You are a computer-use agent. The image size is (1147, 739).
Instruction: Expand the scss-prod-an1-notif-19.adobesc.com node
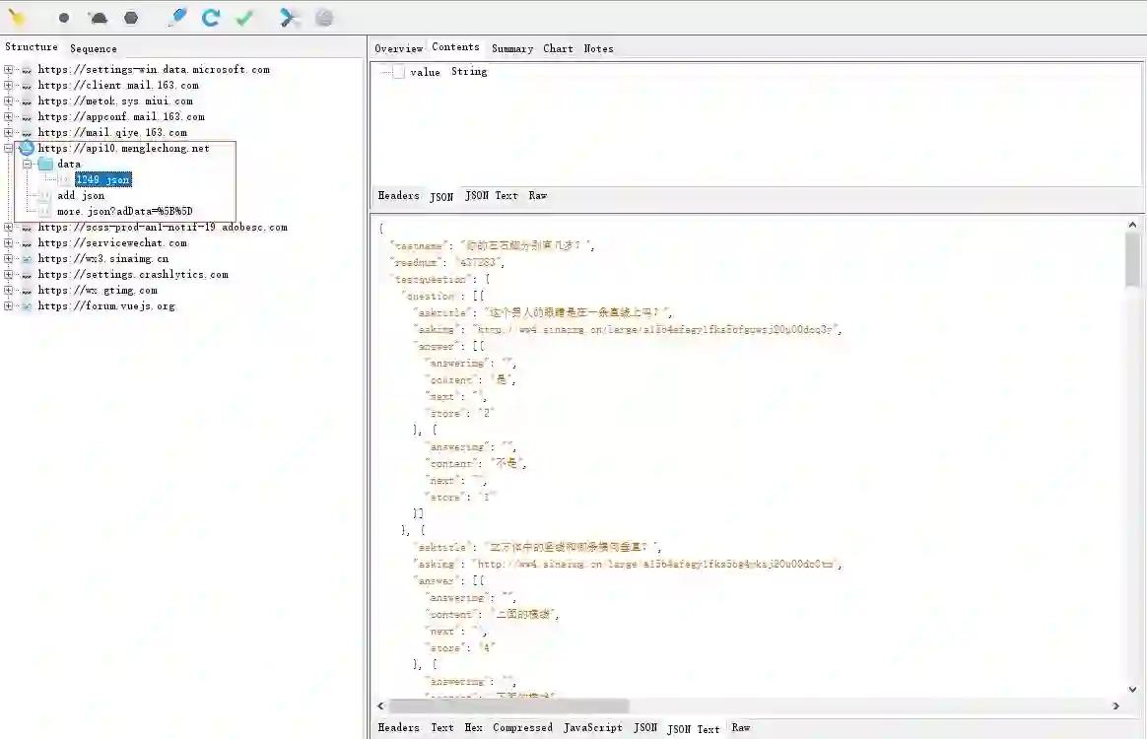8,228
